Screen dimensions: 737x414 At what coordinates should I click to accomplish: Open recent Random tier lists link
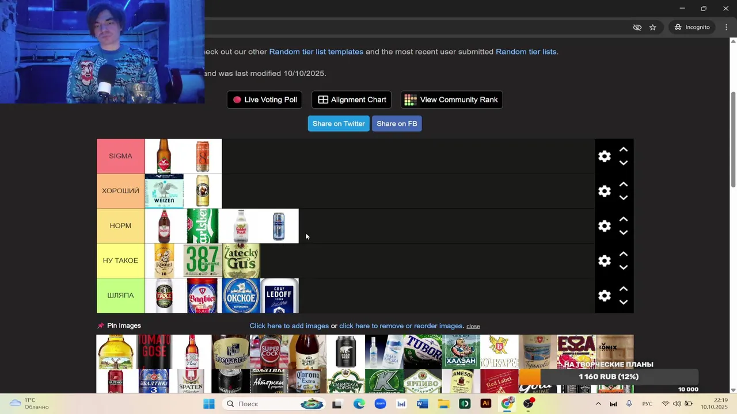[526, 52]
